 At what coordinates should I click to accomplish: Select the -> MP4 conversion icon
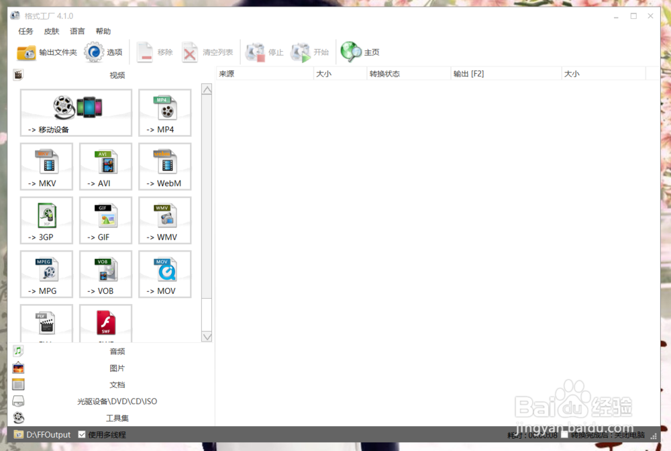[x=165, y=113]
